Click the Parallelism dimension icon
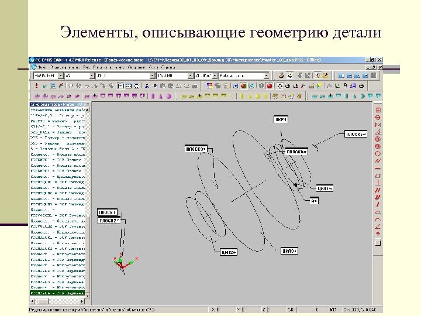This screenshot has height=316, width=421. pyautogui.click(x=378, y=190)
